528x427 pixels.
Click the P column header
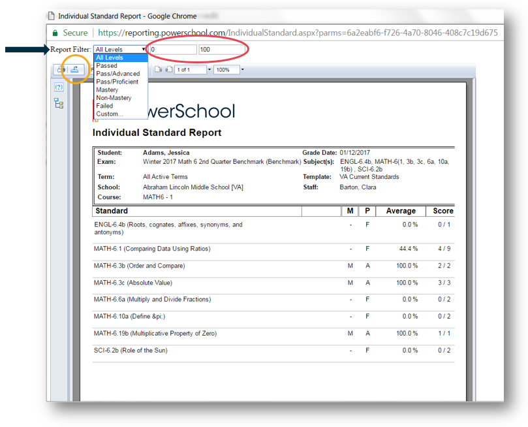367,211
